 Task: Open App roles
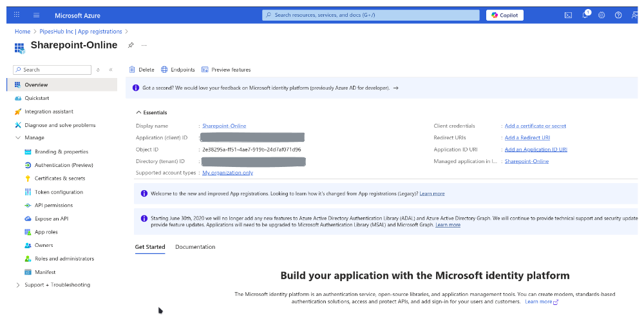46,231
